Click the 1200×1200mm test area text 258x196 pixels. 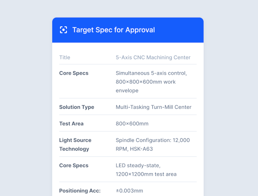click(146, 174)
